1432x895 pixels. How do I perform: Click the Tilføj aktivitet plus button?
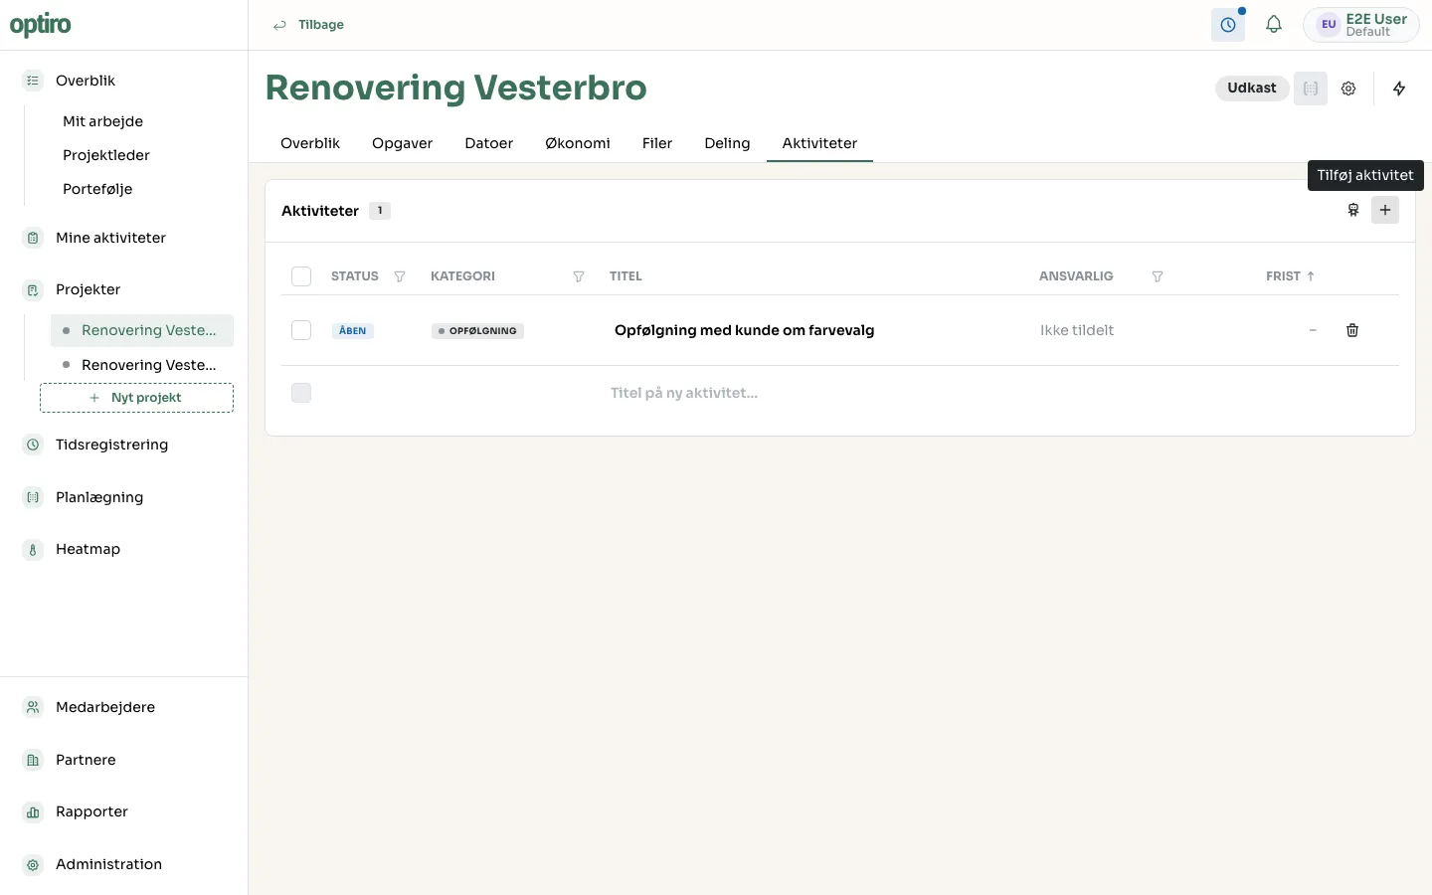pyautogui.click(x=1385, y=210)
